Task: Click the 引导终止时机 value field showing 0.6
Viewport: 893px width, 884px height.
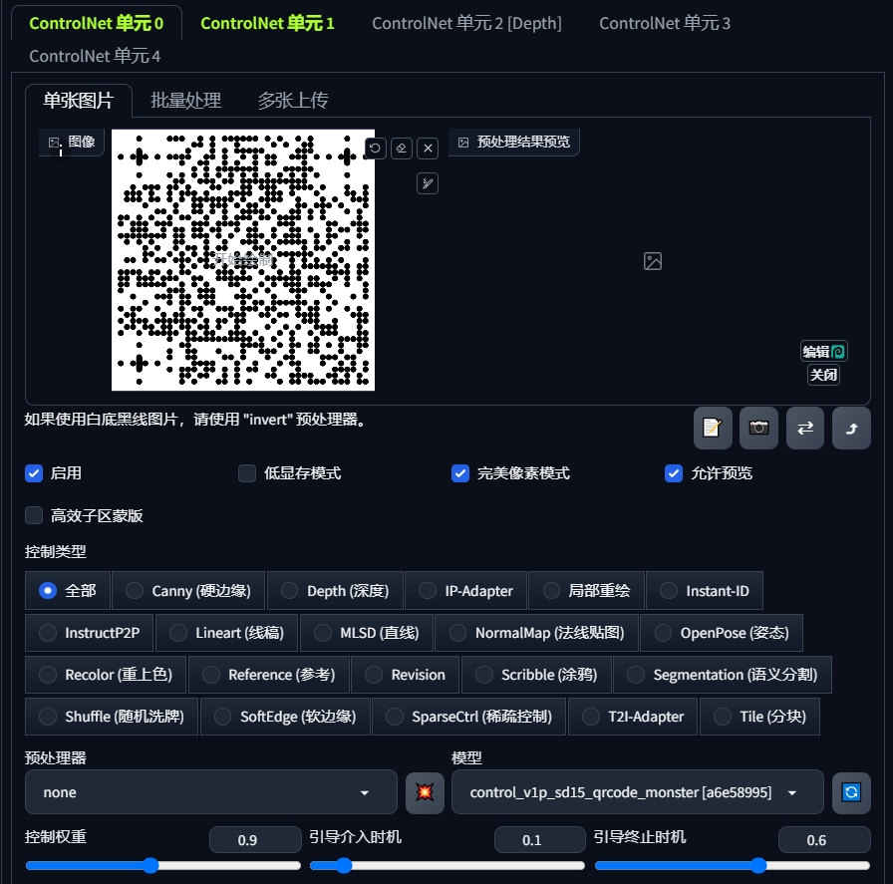Action: pyautogui.click(x=824, y=840)
